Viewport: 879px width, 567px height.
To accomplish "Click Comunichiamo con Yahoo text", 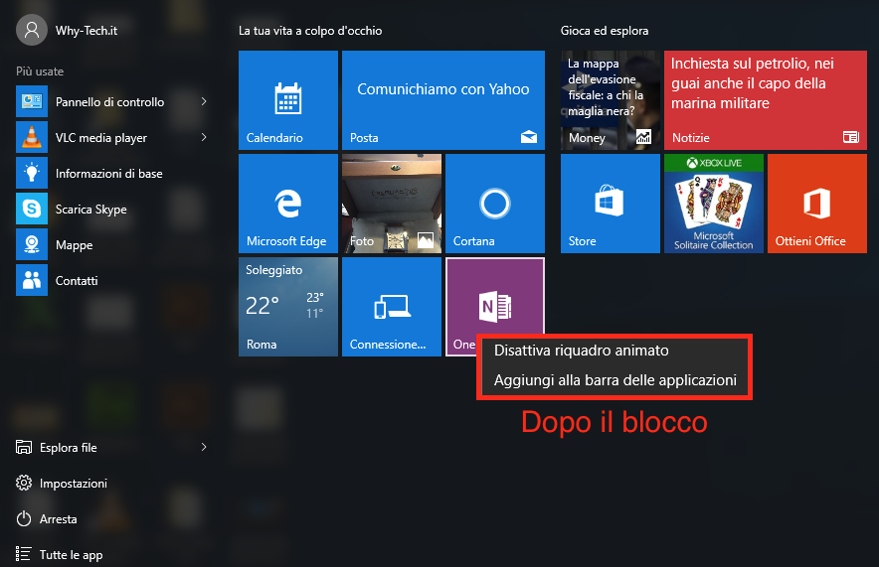I will [x=442, y=89].
